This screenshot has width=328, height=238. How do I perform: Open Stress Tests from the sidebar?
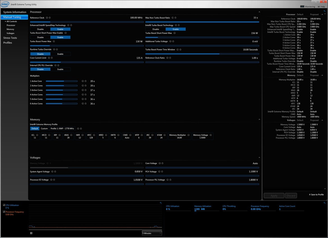pos(10,38)
